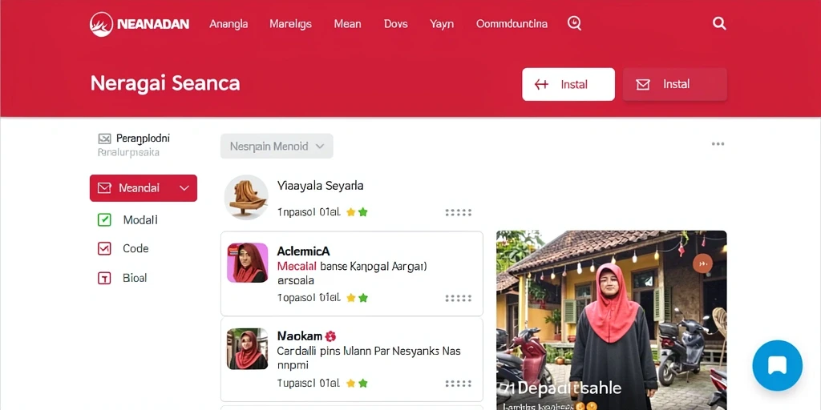Open the Nesnain Menoid dropdown
The height and width of the screenshot is (410, 821).
277,146
